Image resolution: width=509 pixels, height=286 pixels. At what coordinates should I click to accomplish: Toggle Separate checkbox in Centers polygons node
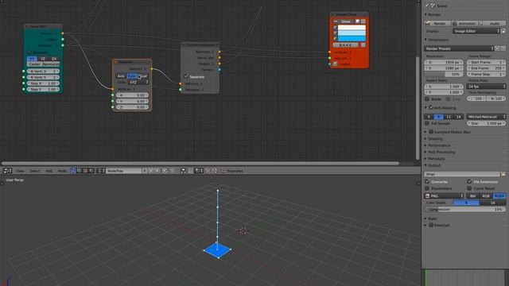186,76
